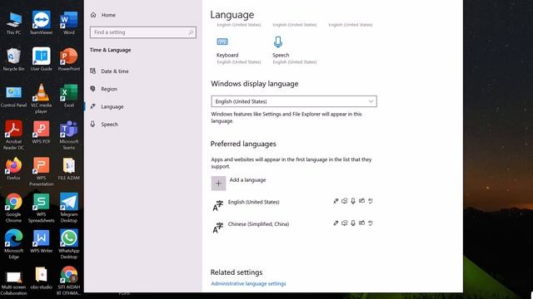Open Control Panel desktop icon
The image size is (533, 299).
(13, 96)
